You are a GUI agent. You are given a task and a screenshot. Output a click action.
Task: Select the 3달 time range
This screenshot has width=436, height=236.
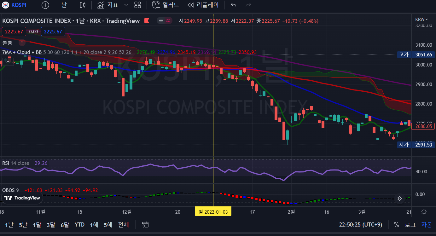pyautogui.click(x=51, y=225)
